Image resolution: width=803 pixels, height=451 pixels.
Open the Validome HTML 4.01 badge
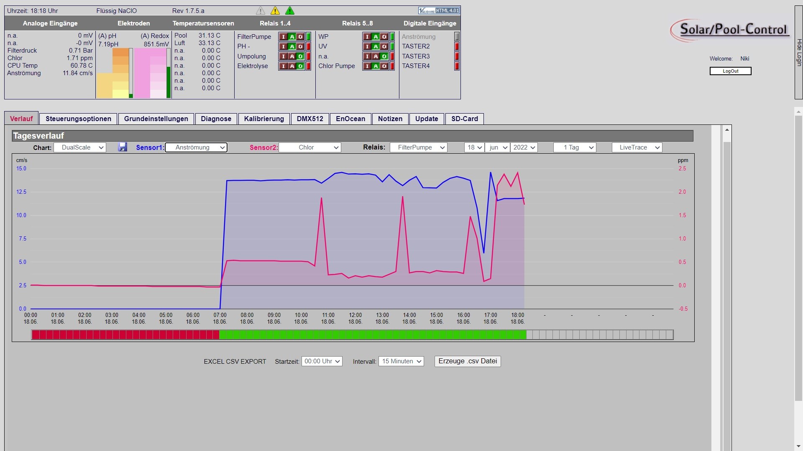(x=439, y=10)
